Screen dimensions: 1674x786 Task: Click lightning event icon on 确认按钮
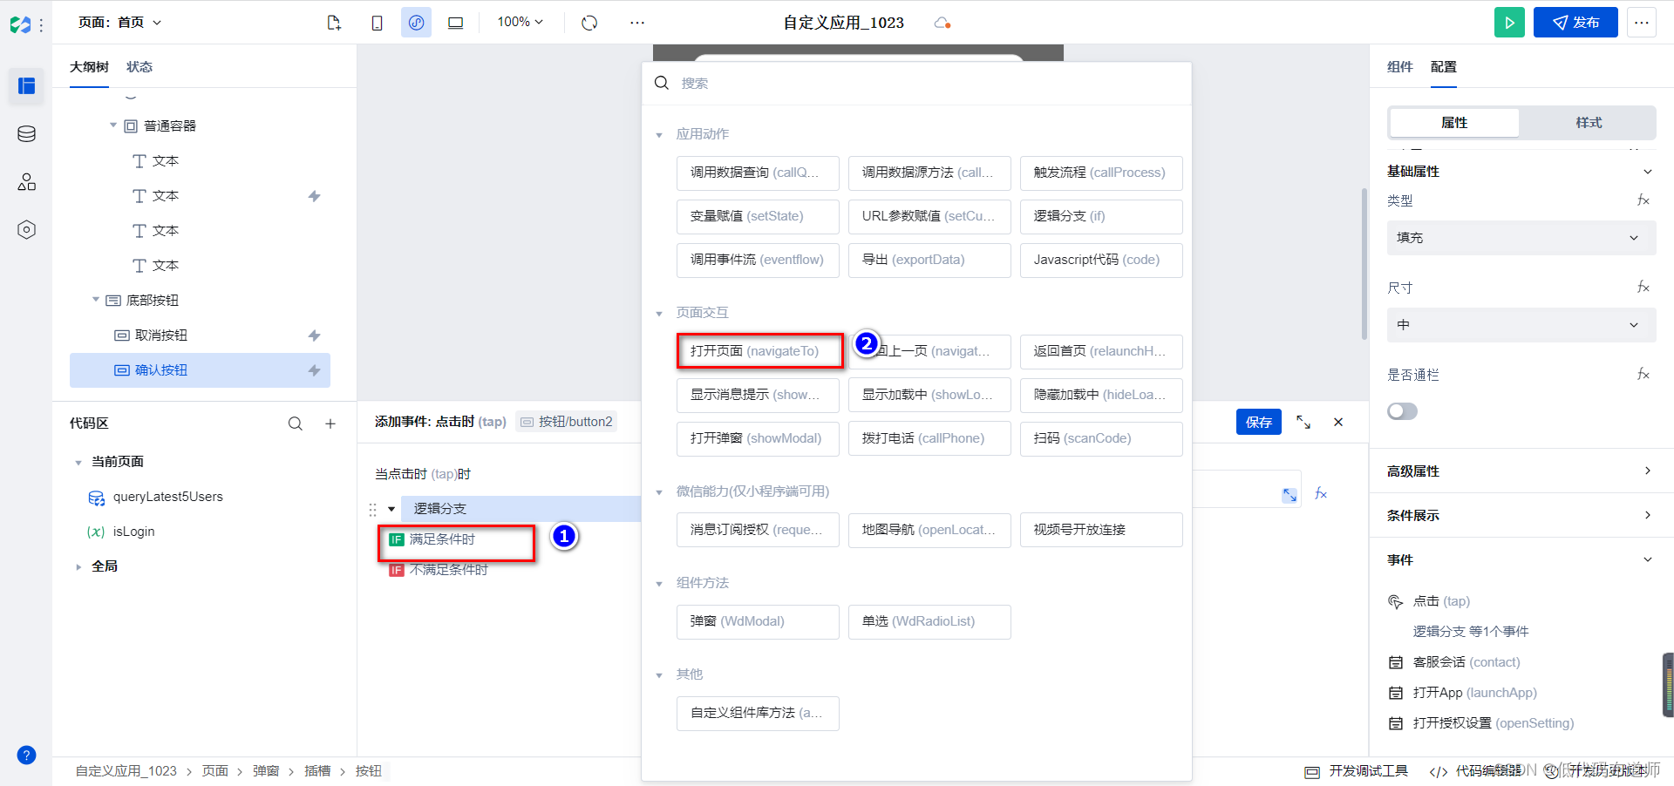coord(315,370)
